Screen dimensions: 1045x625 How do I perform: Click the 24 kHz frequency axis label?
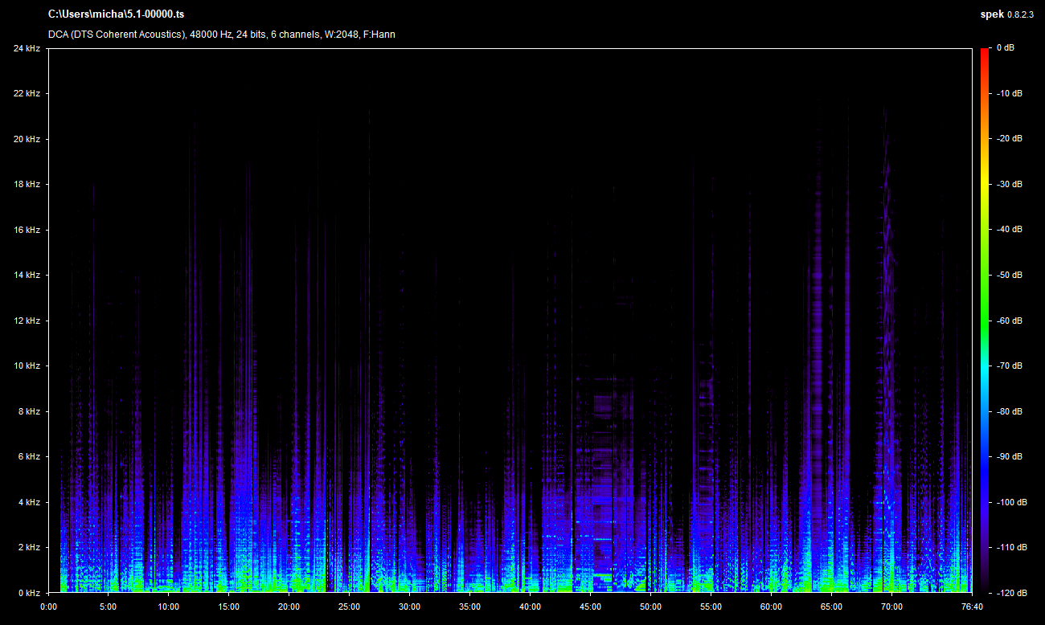click(x=27, y=48)
